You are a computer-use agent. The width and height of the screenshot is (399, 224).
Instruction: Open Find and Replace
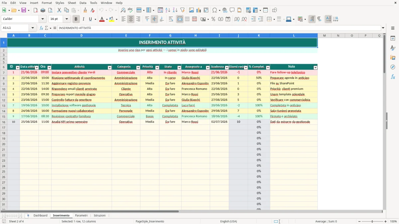[123, 10]
